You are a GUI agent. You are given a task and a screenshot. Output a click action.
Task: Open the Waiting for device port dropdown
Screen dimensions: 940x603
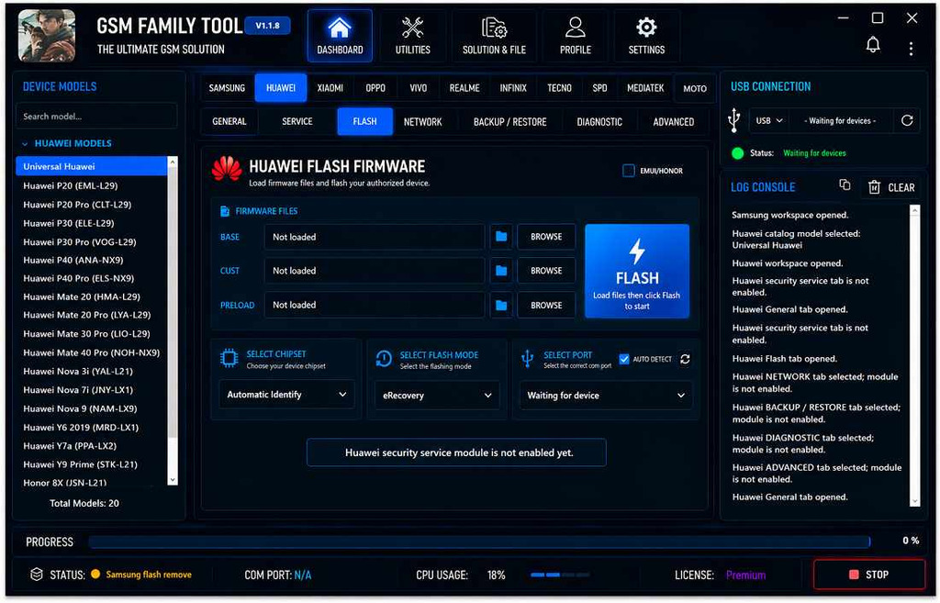(606, 395)
